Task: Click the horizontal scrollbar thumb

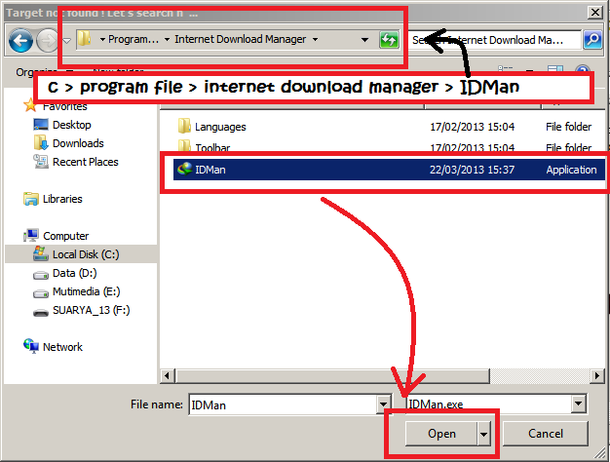Action: (x=332, y=376)
